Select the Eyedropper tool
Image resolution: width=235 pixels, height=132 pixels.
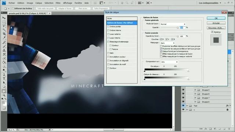click(4, 38)
